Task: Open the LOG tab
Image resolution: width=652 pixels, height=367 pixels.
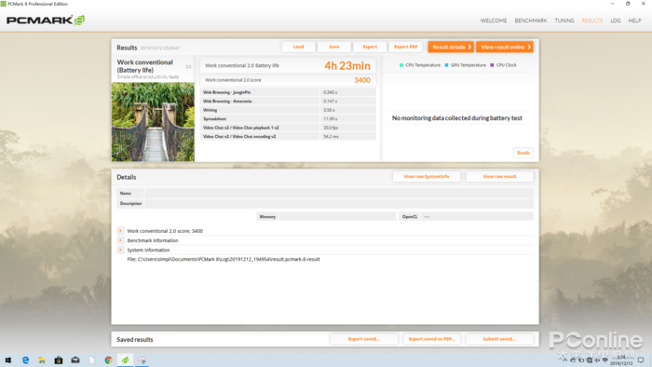Action: click(x=616, y=20)
